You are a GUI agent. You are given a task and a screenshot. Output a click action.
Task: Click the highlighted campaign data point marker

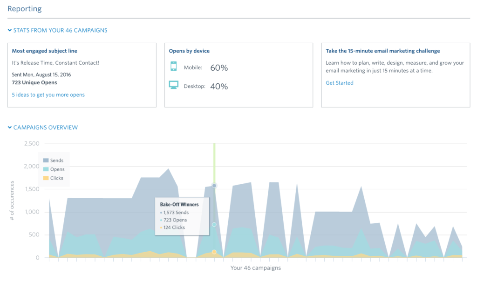(x=214, y=185)
